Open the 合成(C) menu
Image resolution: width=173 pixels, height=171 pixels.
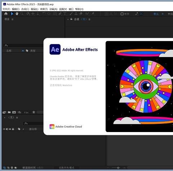pos(25,9)
